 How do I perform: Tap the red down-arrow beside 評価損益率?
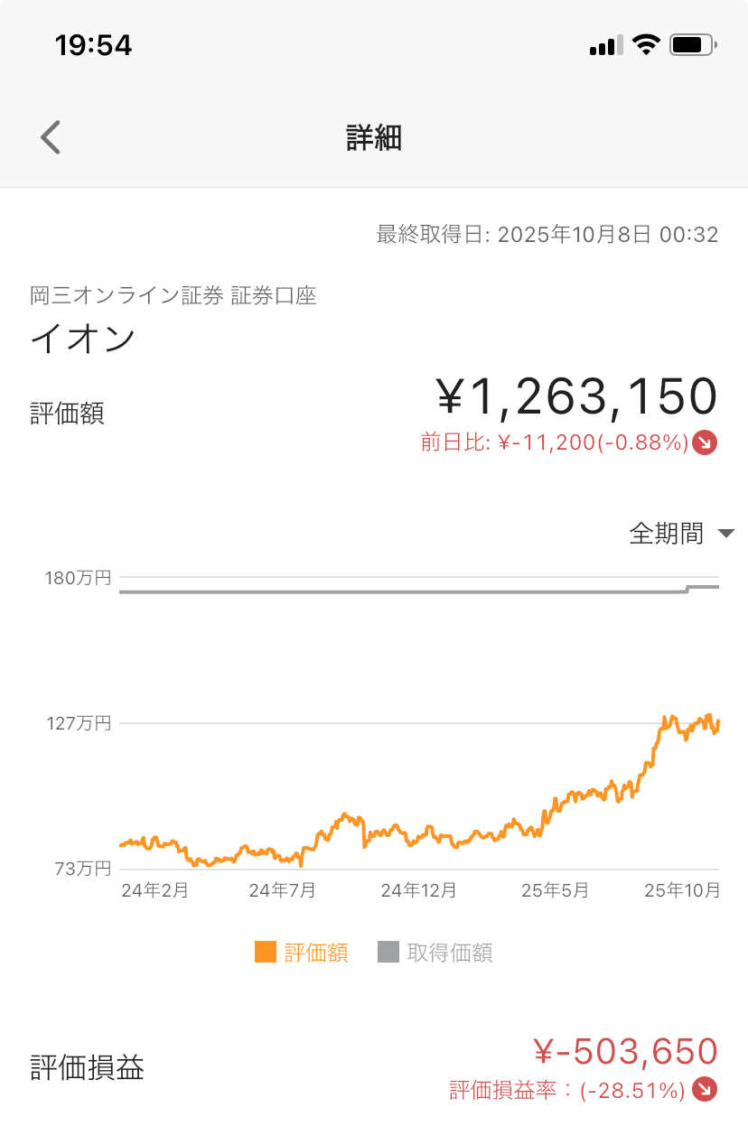pos(705,1090)
